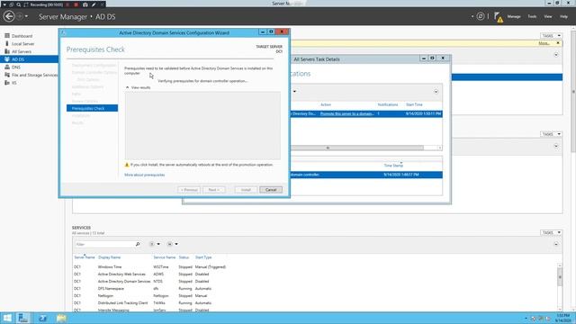Open the Tools menu
This screenshot has height=324, width=576.
tap(532, 16)
